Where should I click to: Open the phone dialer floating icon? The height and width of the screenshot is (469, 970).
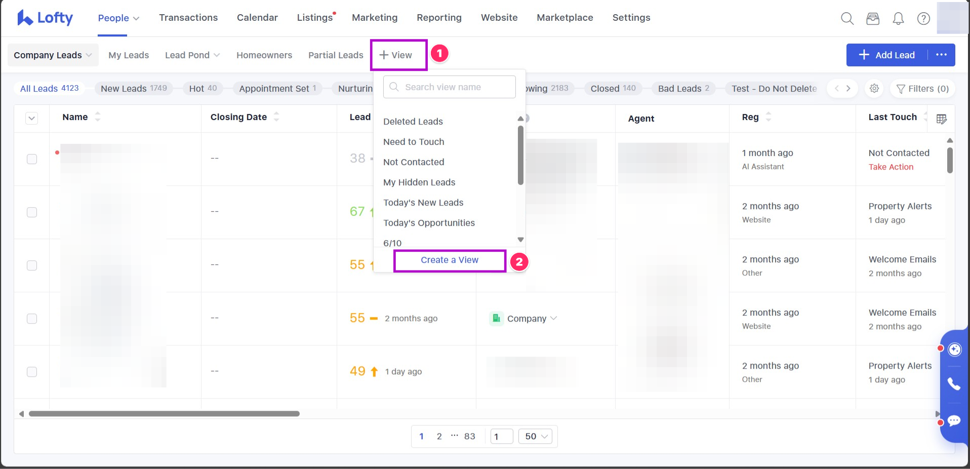coord(954,384)
